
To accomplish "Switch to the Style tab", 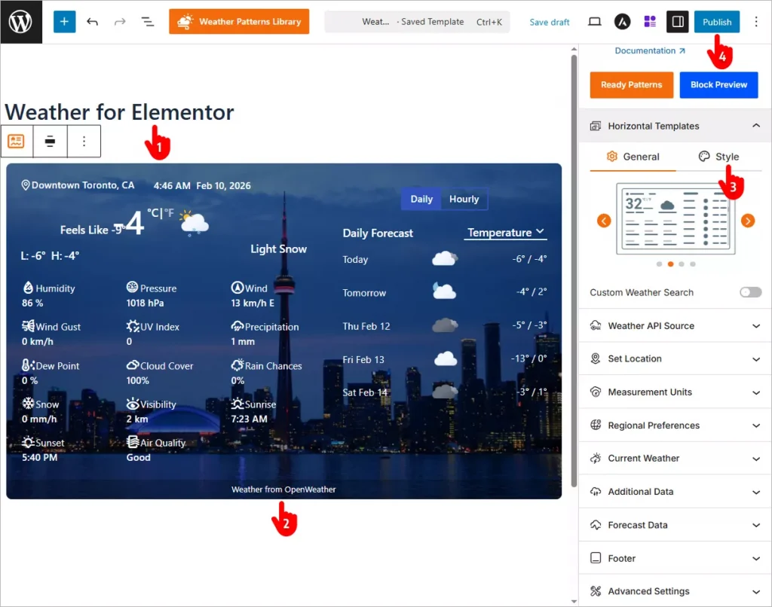I will click(718, 157).
